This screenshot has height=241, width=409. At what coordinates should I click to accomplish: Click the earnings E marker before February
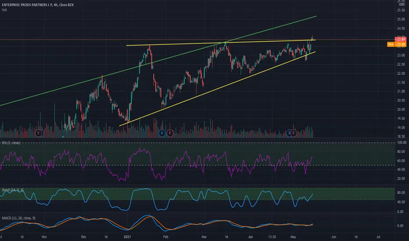coord(170,133)
